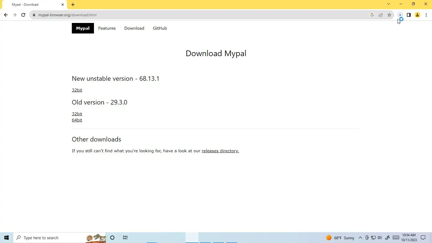Click the Download Mypal heading

tap(216, 53)
